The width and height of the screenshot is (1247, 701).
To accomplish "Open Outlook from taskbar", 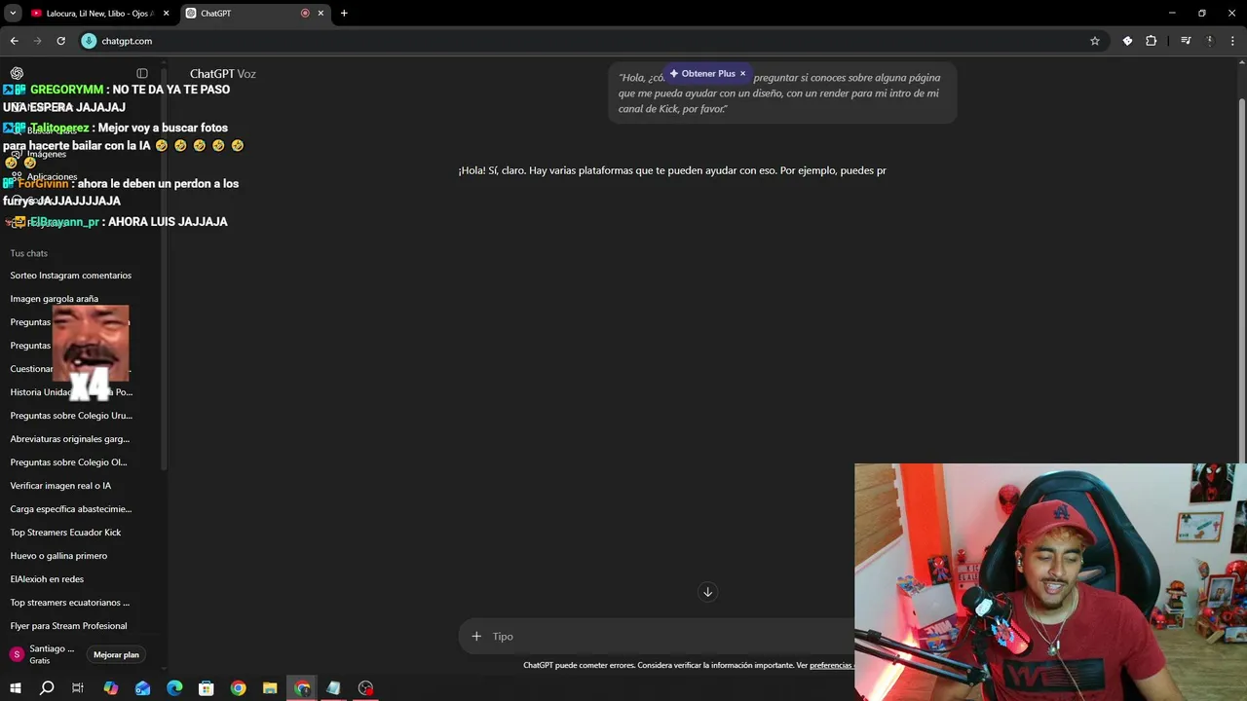I will [x=142, y=688].
